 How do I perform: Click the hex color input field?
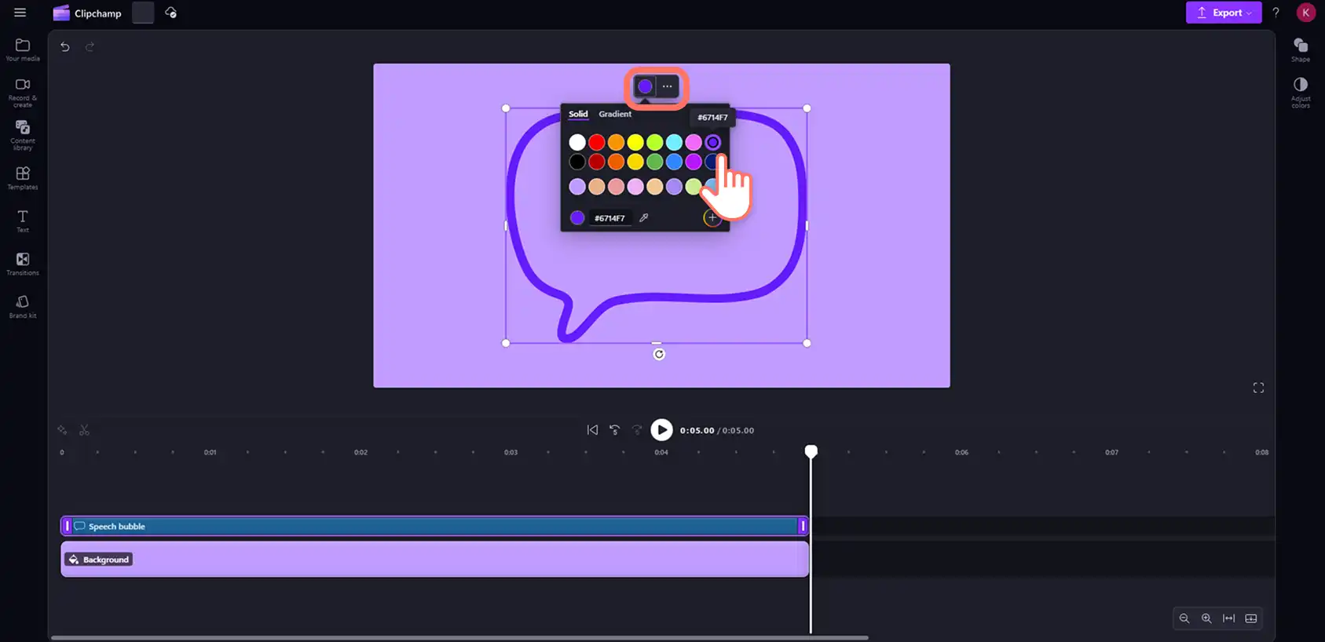pyautogui.click(x=610, y=218)
